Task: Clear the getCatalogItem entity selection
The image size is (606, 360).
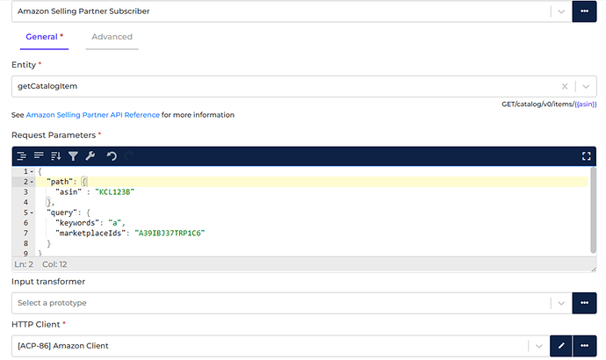Action: [565, 87]
